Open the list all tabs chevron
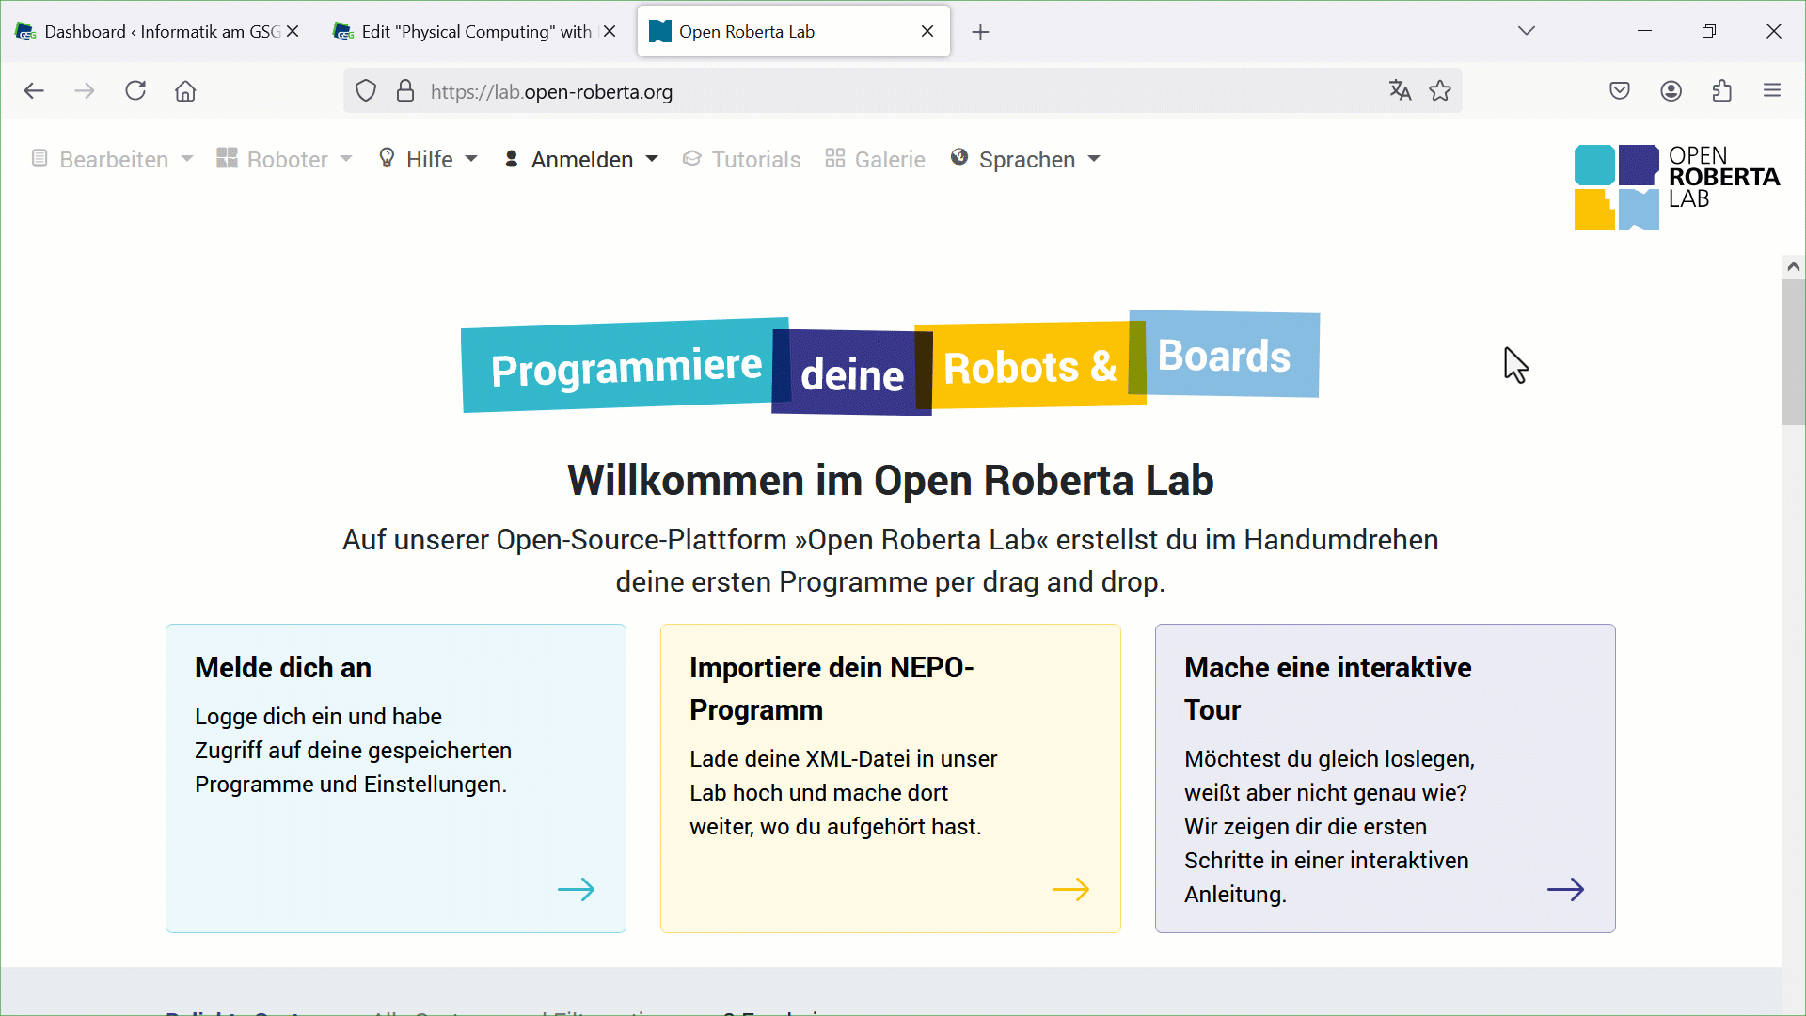Screen dimensions: 1806x1016 point(1526,31)
